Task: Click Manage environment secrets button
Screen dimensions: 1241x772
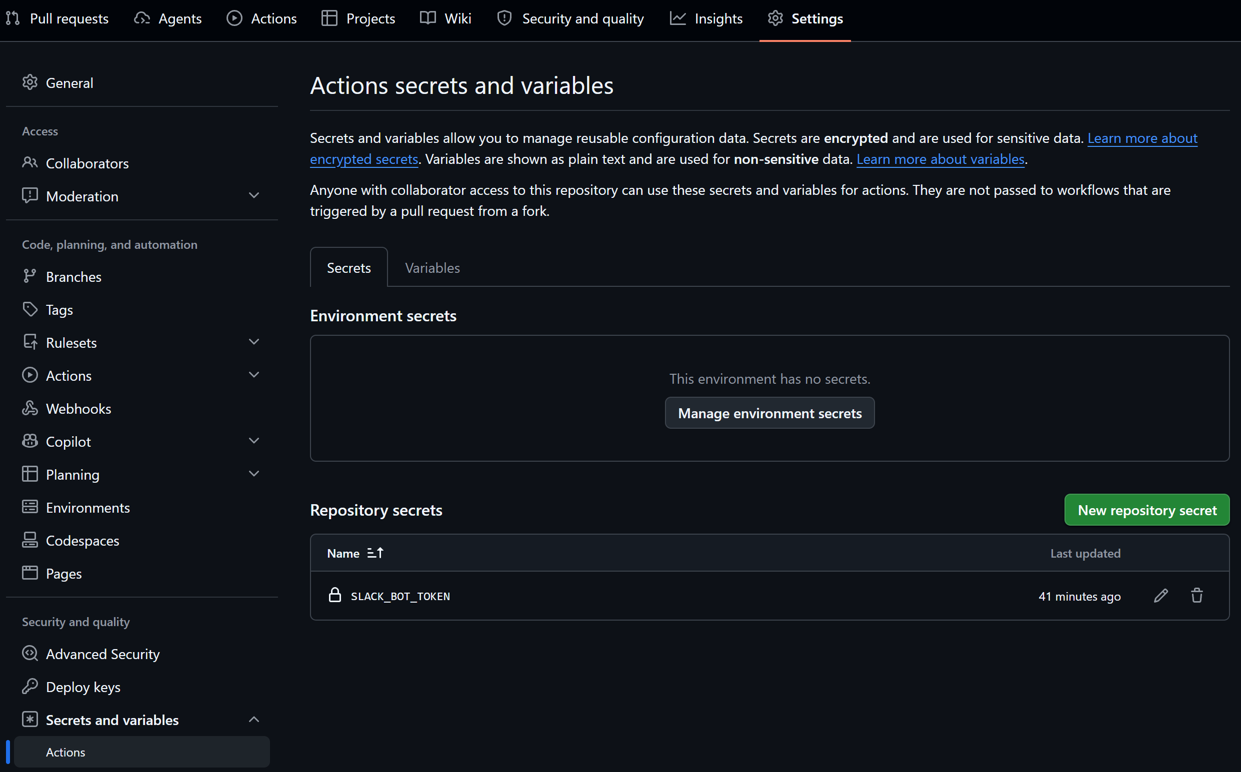Action: 769,413
